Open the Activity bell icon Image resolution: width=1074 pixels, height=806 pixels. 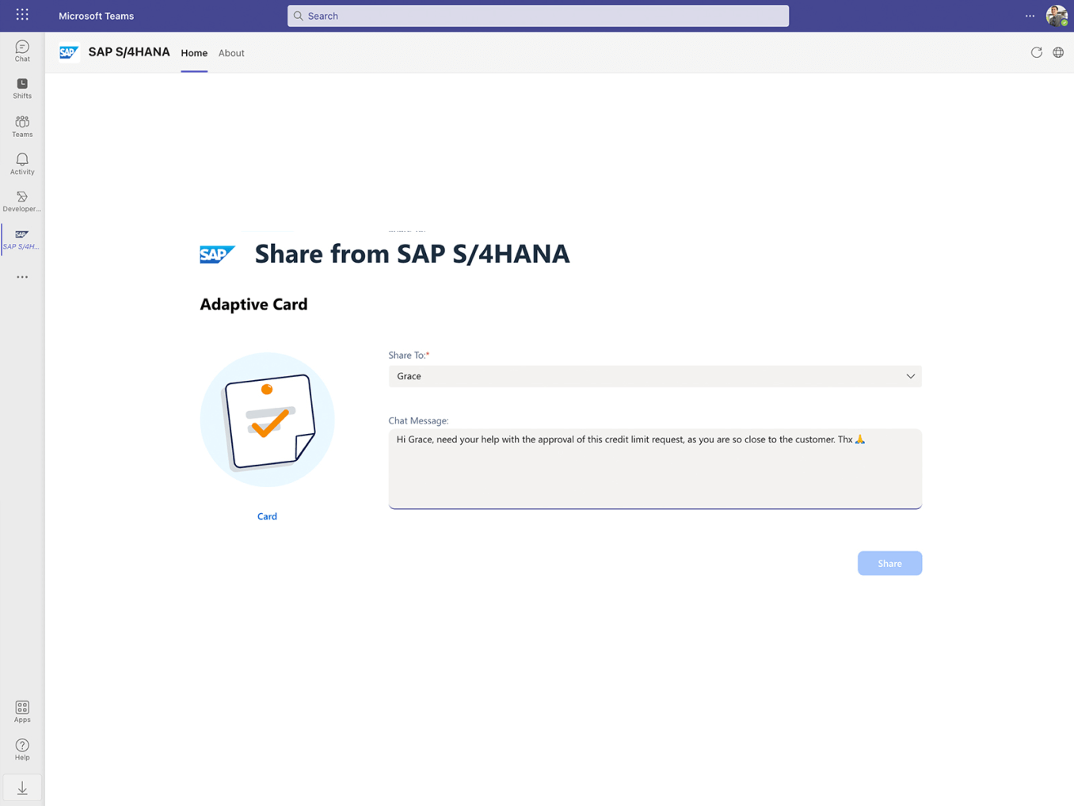[22, 164]
